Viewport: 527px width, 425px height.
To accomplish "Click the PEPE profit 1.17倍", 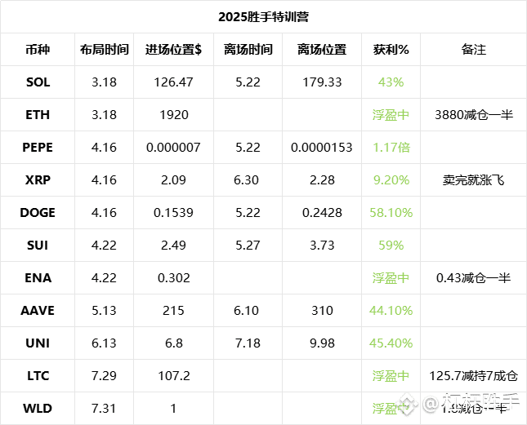I will click(x=391, y=148).
